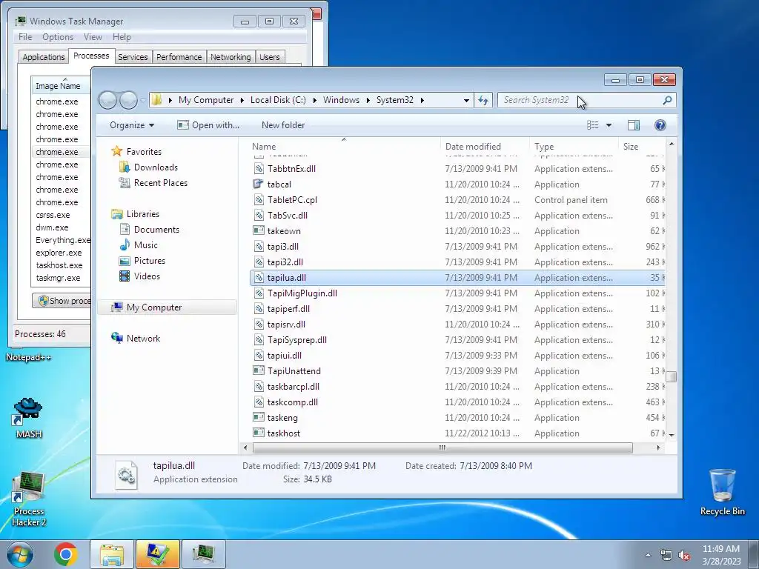Expand breadcrumb arrow after Local Disk (C:)

point(314,100)
